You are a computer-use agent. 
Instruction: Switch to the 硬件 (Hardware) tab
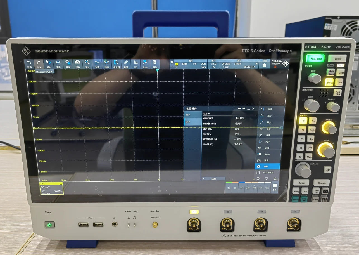pos(193,122)
